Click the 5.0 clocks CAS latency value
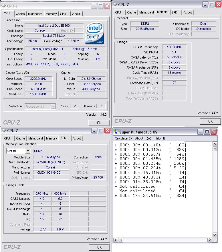 [x=174, y=57]
